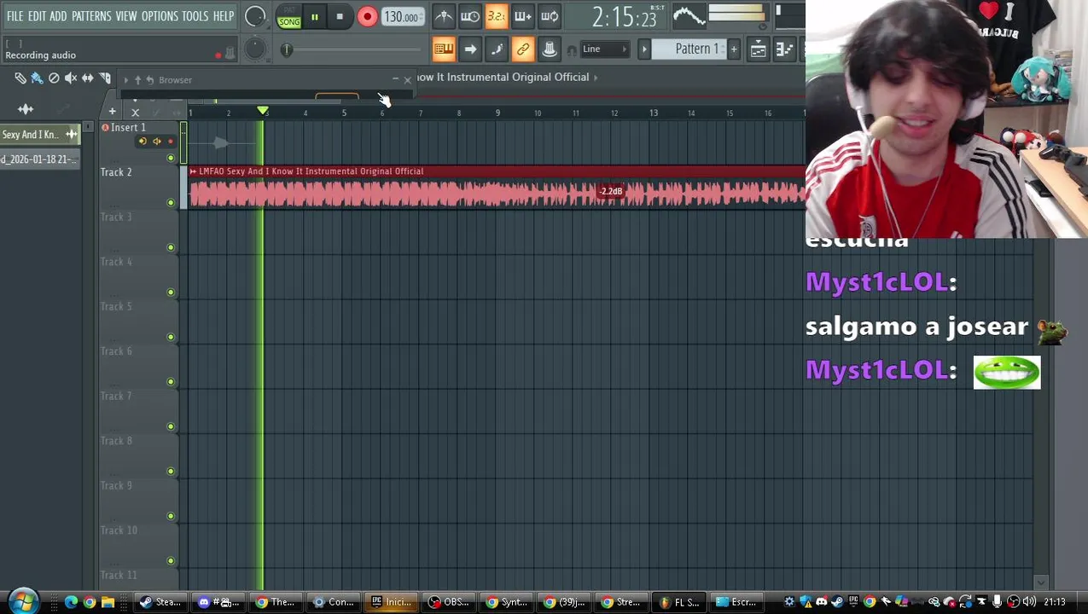Open the Line snap dropdown
Viewport: 1088px width, 614px height.
(605, 49)
